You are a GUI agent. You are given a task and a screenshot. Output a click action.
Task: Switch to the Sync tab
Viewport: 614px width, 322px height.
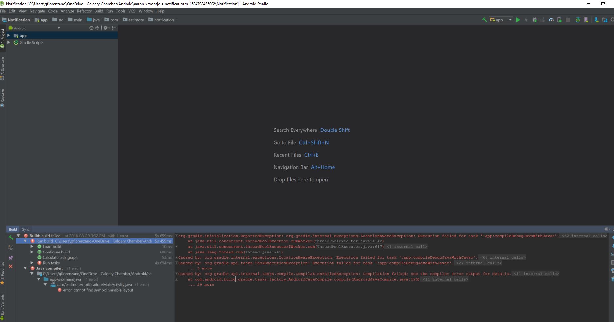pyautogui.click(x=26, y=229)
